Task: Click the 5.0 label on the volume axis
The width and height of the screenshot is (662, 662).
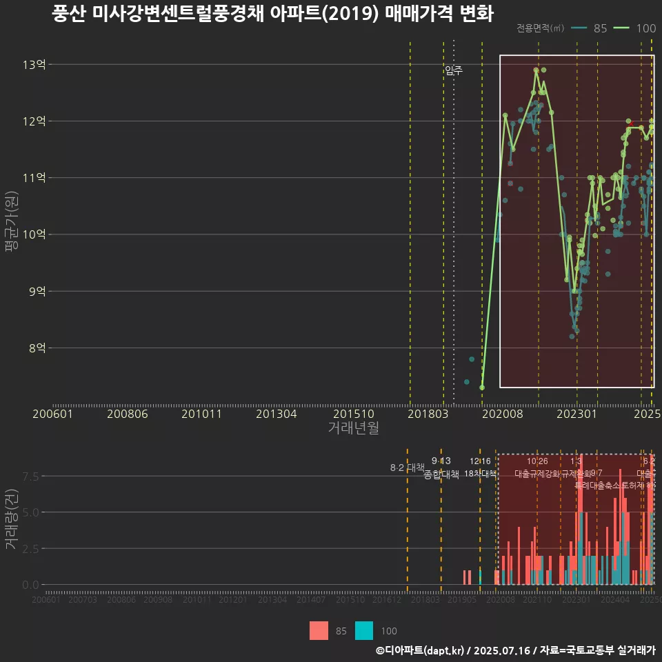Action: pos(31,512)
